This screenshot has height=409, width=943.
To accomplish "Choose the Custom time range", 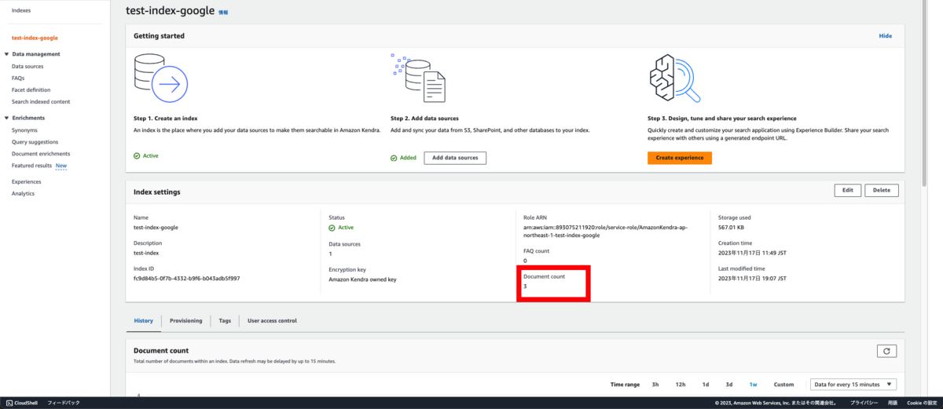I will click(x=783, y=385).
